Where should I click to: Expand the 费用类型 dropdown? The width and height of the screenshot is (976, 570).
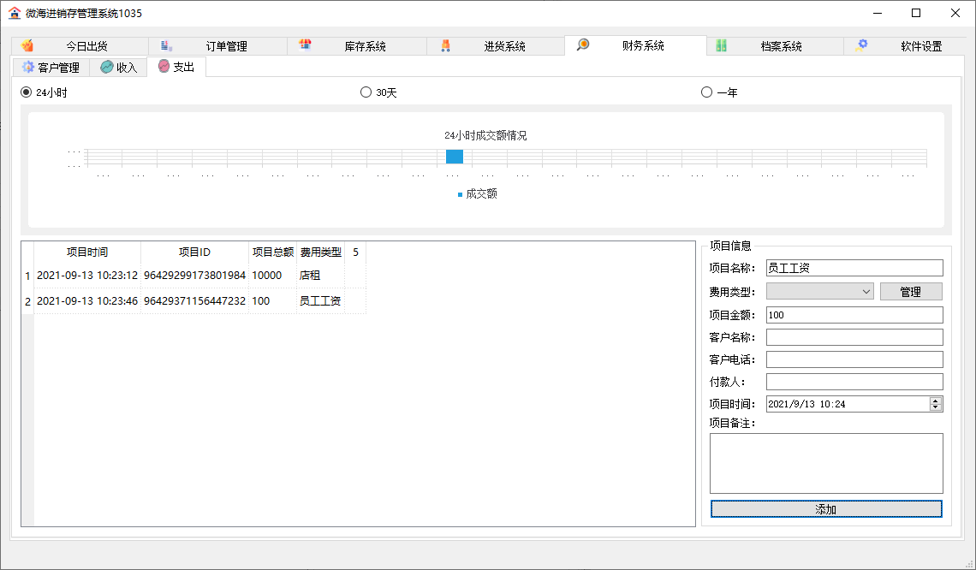pyautogui.click(x=866, y=292)
